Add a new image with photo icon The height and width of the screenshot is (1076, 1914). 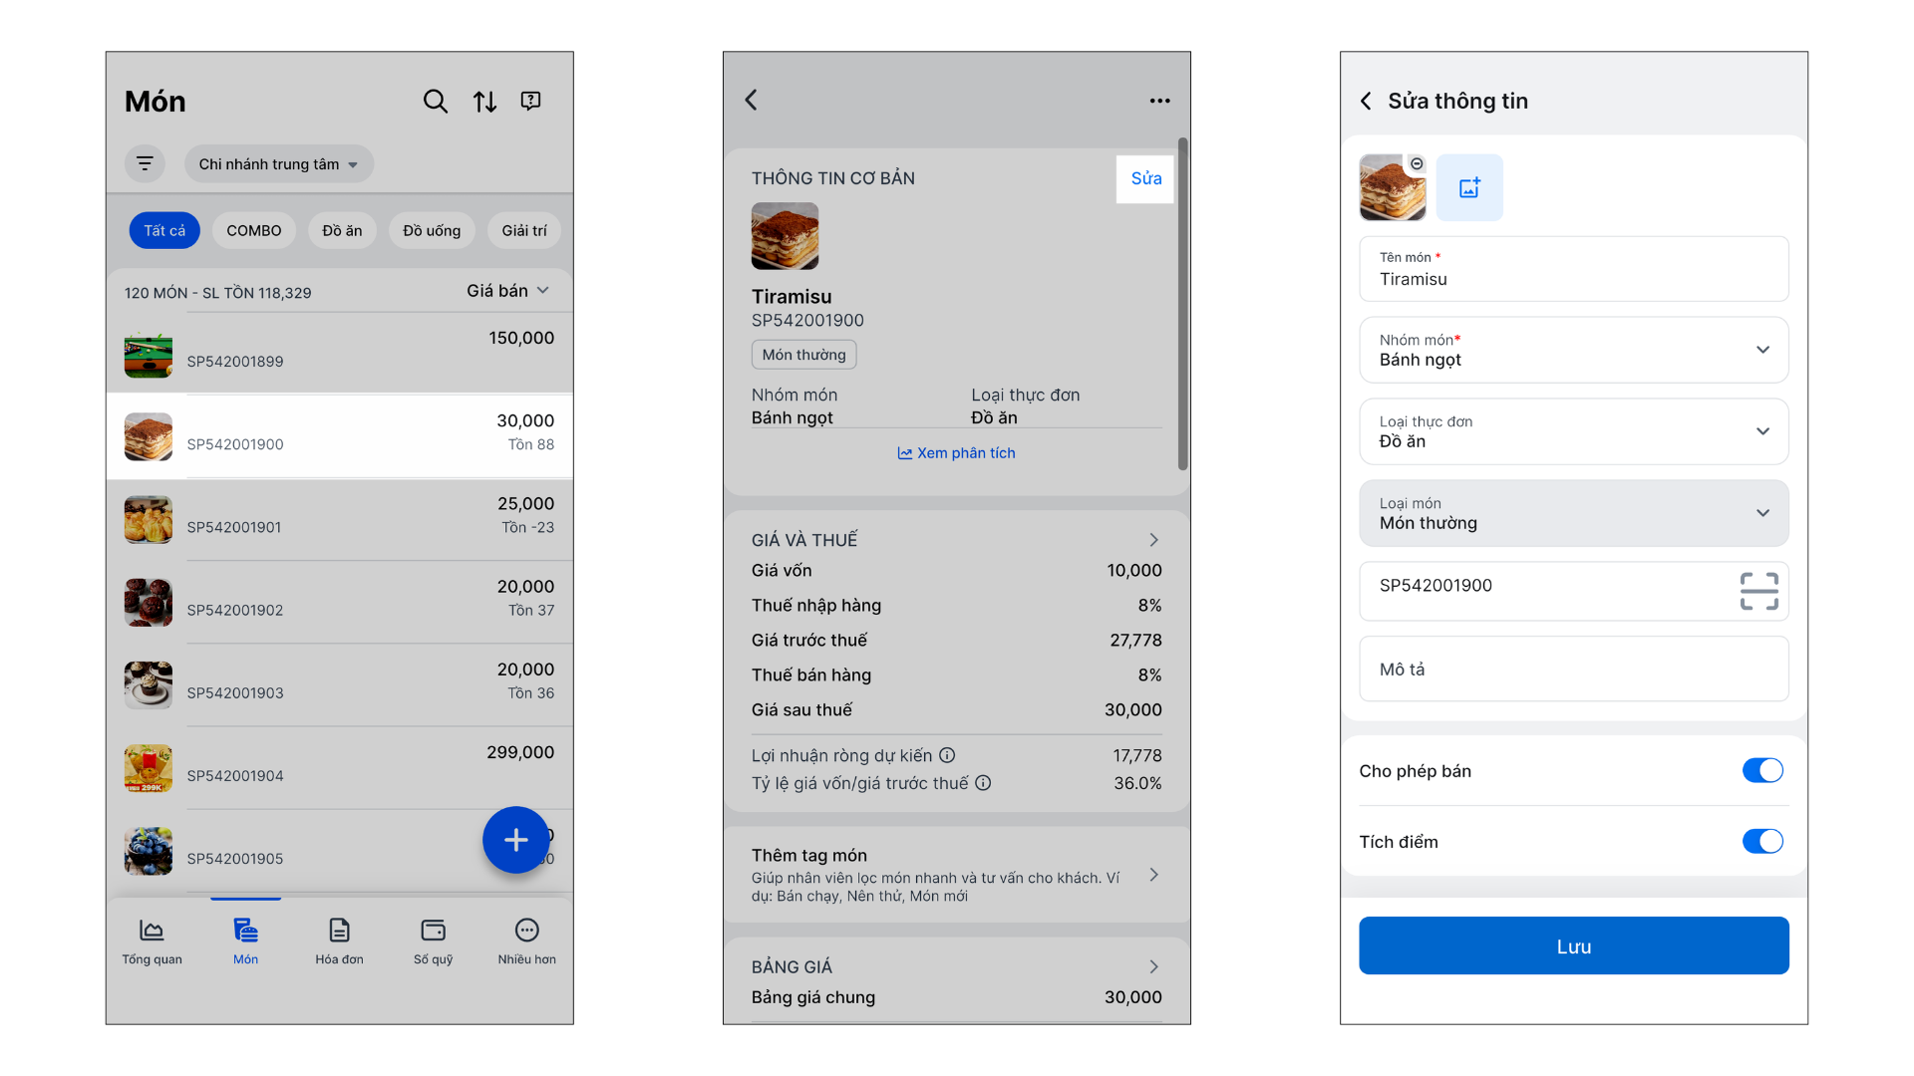1469,187
